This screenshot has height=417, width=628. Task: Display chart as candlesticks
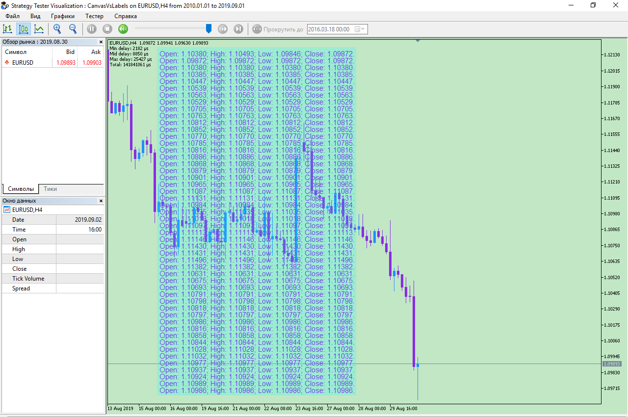pyautogui.click(x=23, y=29)
